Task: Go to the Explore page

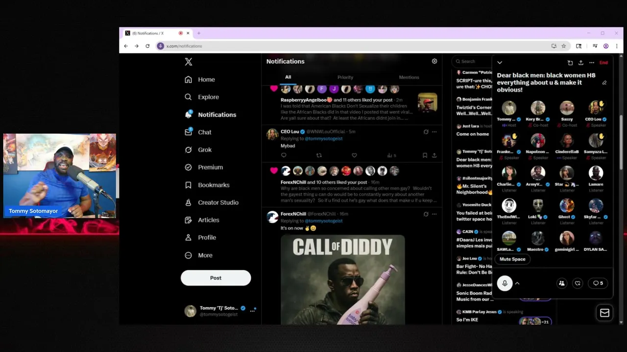Action: (202, 97)
